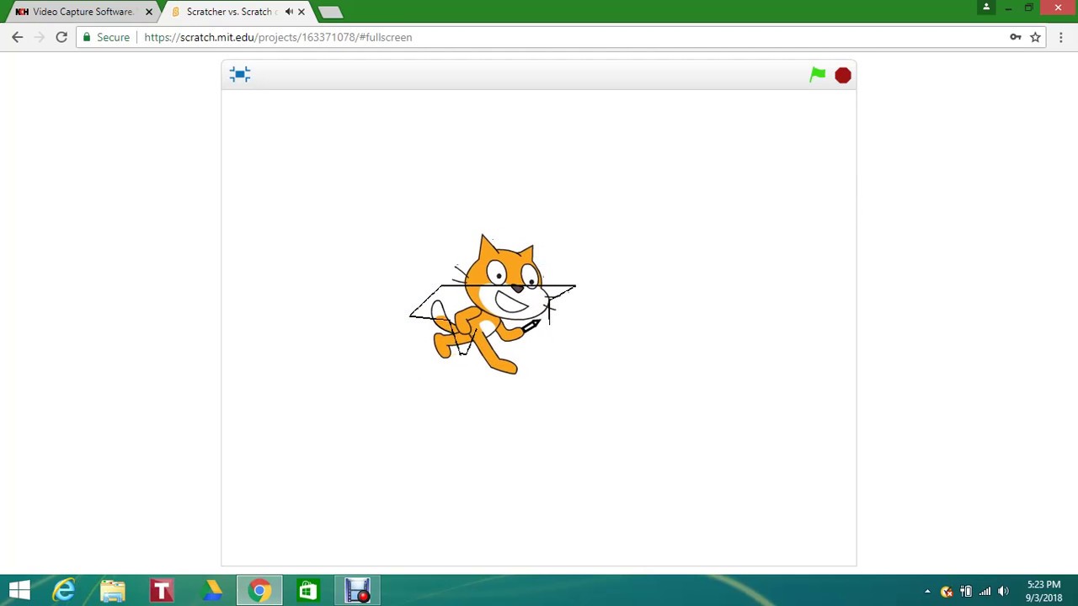This screenshot has height=606, width=1078.
Task: Open Chrome's three-dot menu
Action: click(x=1061, y=37)
